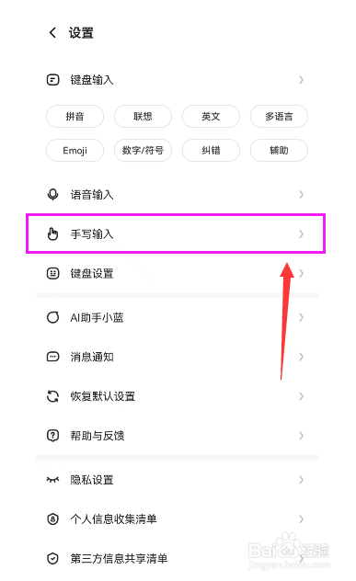
Task: Open the chevron beside 消息通知
Action: (301, 357)
